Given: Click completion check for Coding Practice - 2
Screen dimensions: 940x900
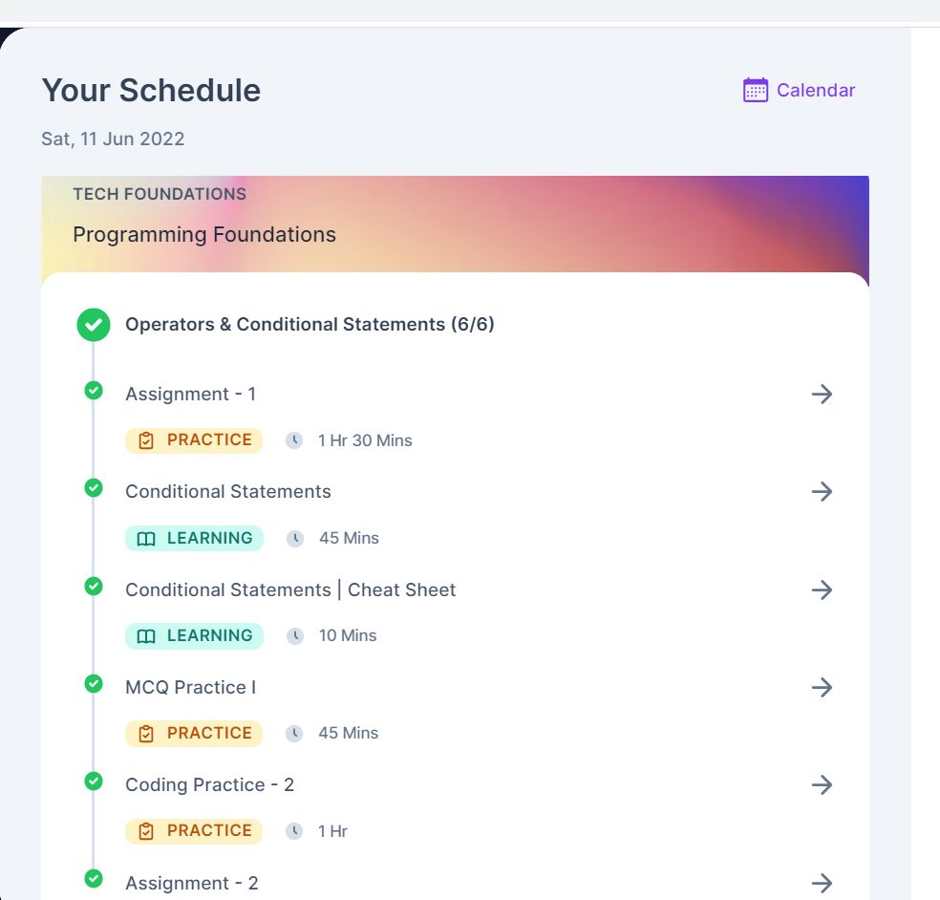Looking at the screenshot, I should pyautogui.click(x=94, y=782).
